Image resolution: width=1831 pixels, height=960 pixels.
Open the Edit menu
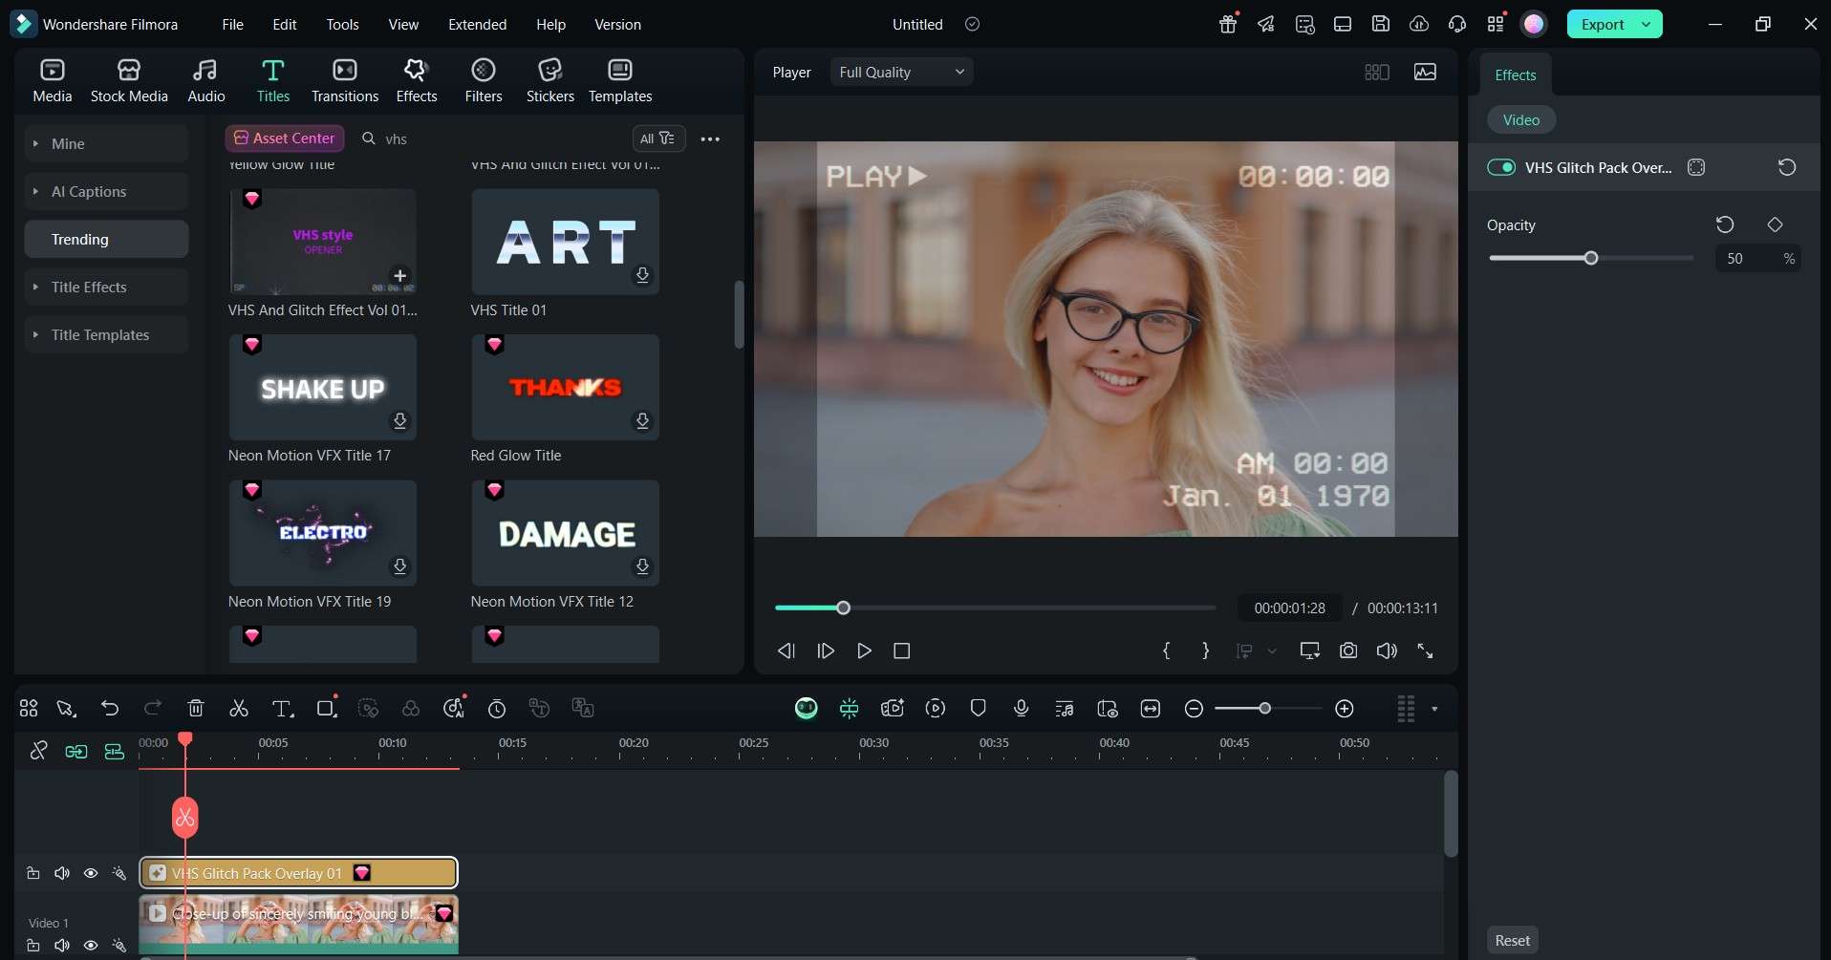[x=284, y=24]
